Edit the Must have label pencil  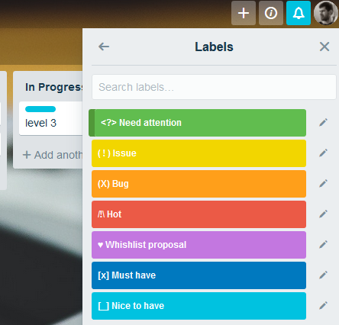coord(323,275)
